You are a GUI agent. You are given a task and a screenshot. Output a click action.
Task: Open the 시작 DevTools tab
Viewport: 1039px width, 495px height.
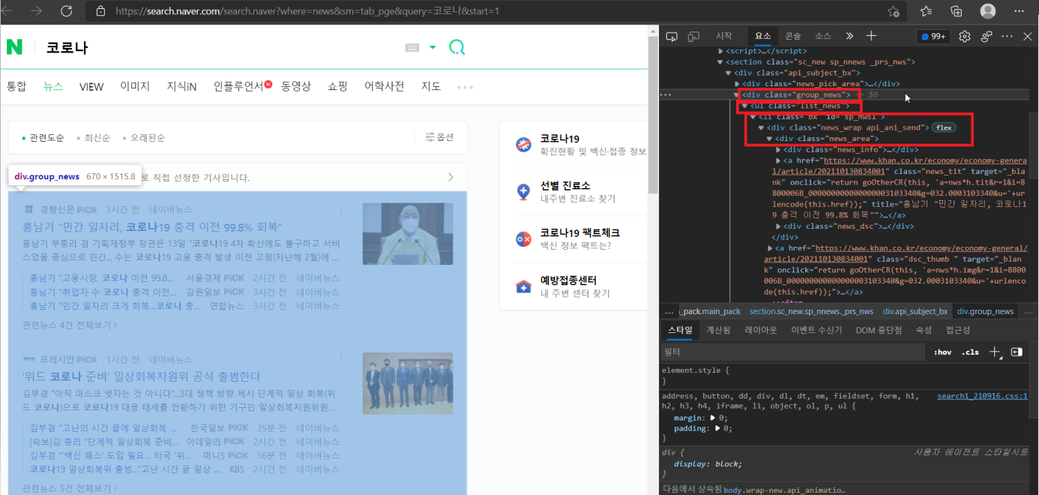coord(724,36)
